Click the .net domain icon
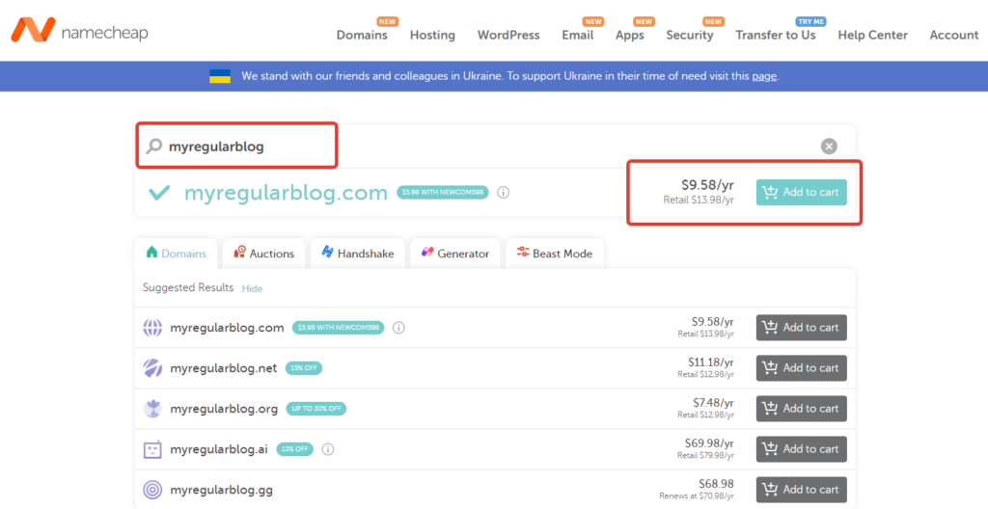 [152, 368]
